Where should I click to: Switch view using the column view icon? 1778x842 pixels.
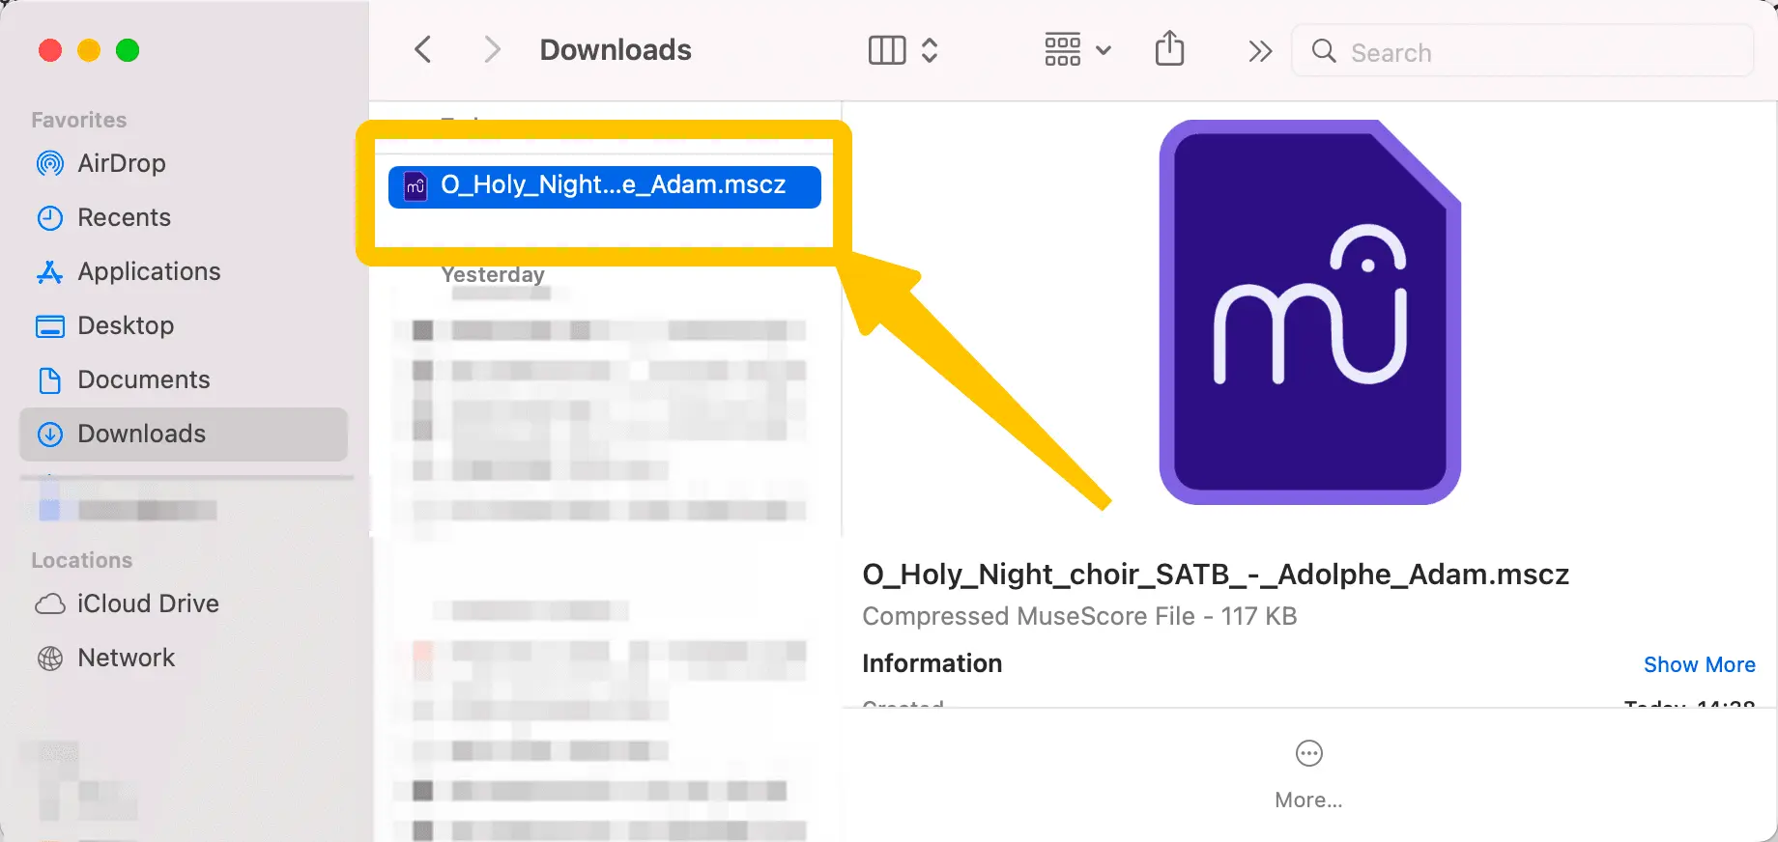point(887,50)
